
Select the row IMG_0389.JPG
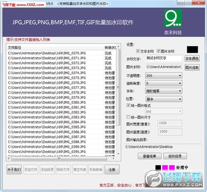(62, 147)
